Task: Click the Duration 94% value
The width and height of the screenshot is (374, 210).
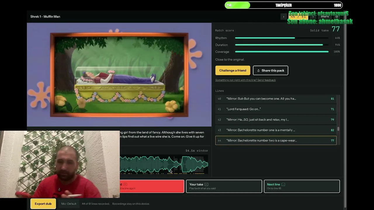Action: [x=337, y=45]
